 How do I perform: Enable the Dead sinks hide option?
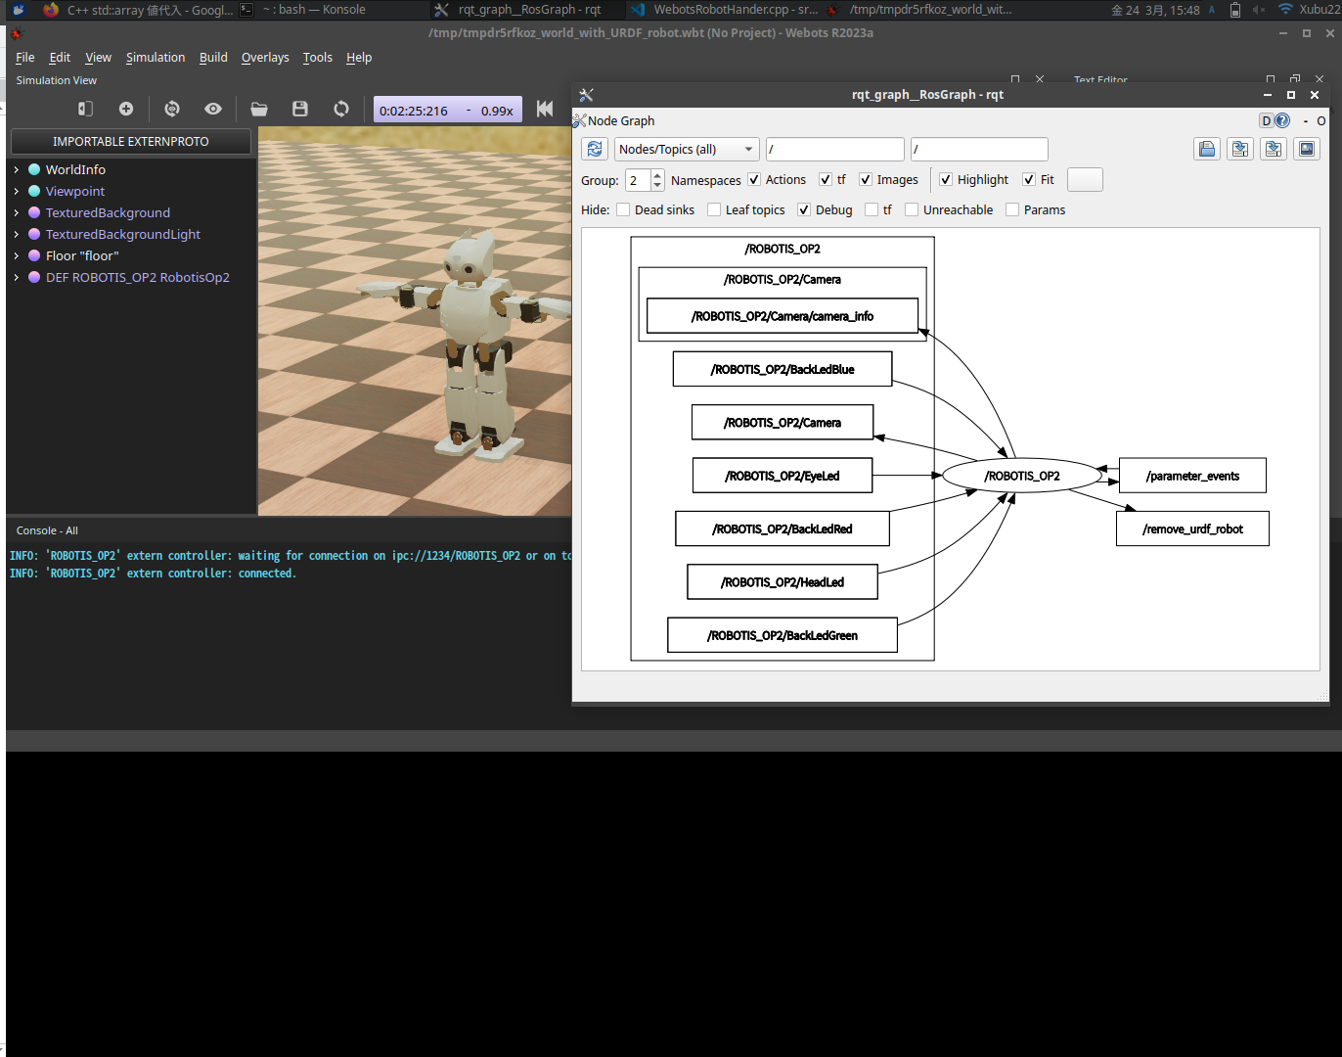[623, 209]
